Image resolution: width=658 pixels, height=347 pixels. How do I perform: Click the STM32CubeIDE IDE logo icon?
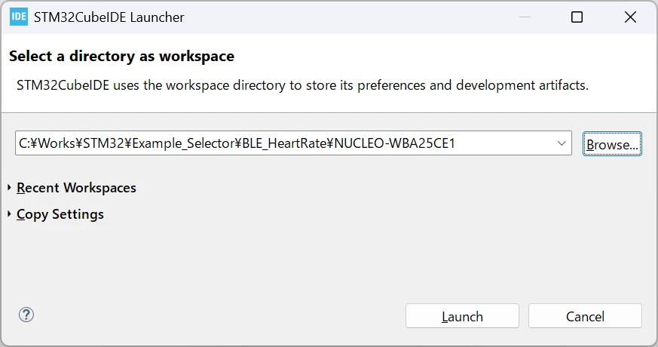(19, 17)
